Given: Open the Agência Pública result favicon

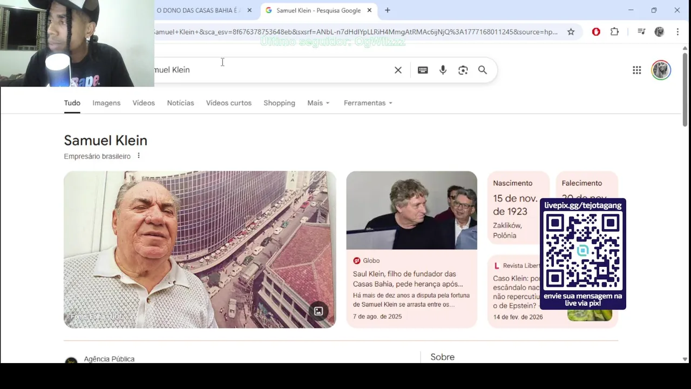Looking at the screenshot, I should [x=71, y=360].
